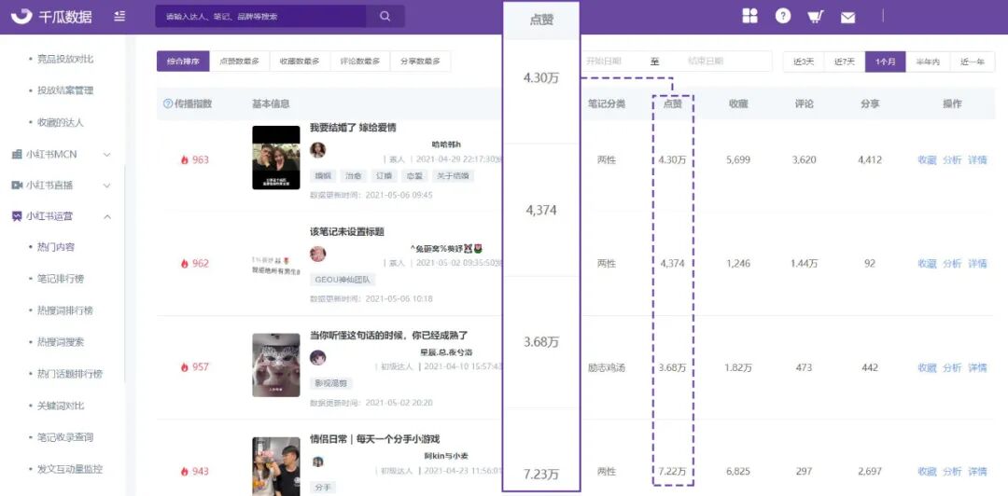Select the 近一年 time range

[x=972, y=62]
